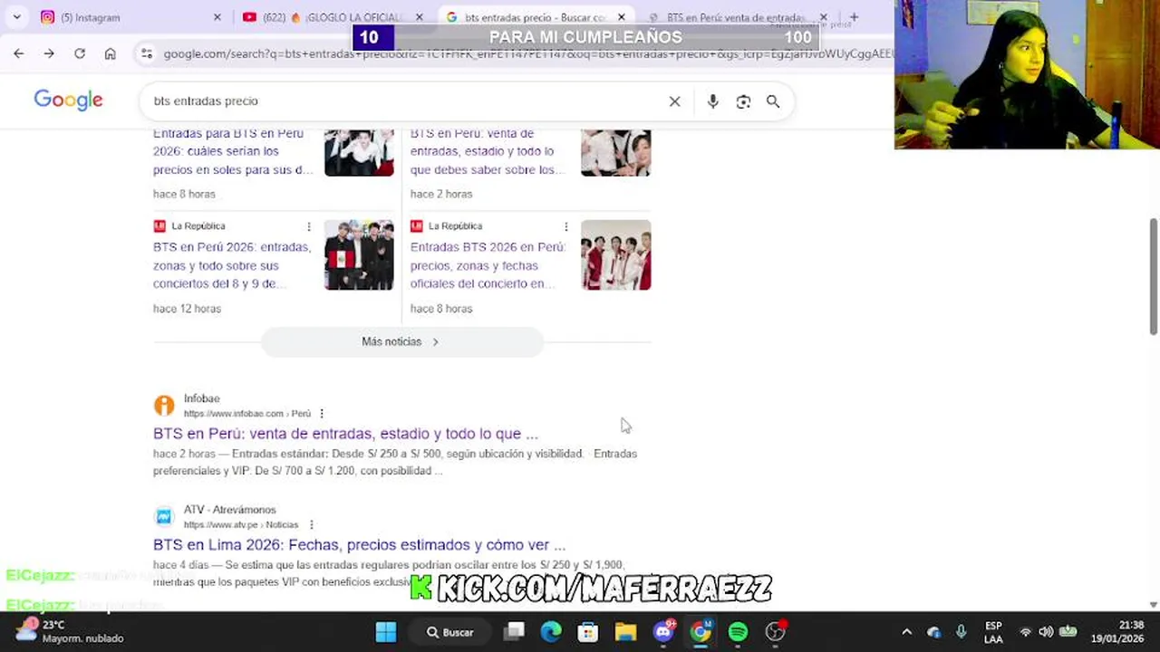Reload the current page
This screenshot has height=652, width=1160.
tap(80, 53)
